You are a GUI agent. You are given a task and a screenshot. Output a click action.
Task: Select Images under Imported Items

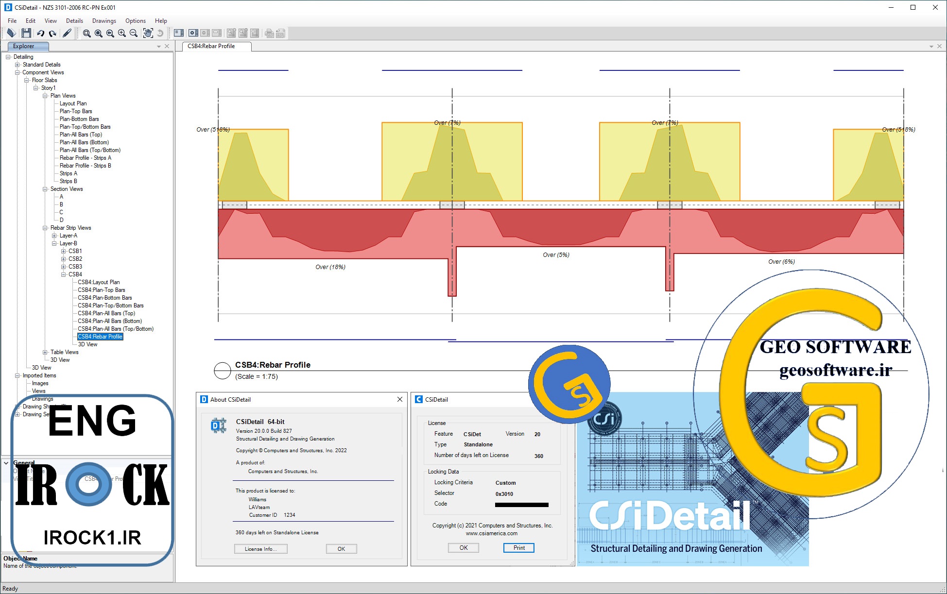(40, 383)
